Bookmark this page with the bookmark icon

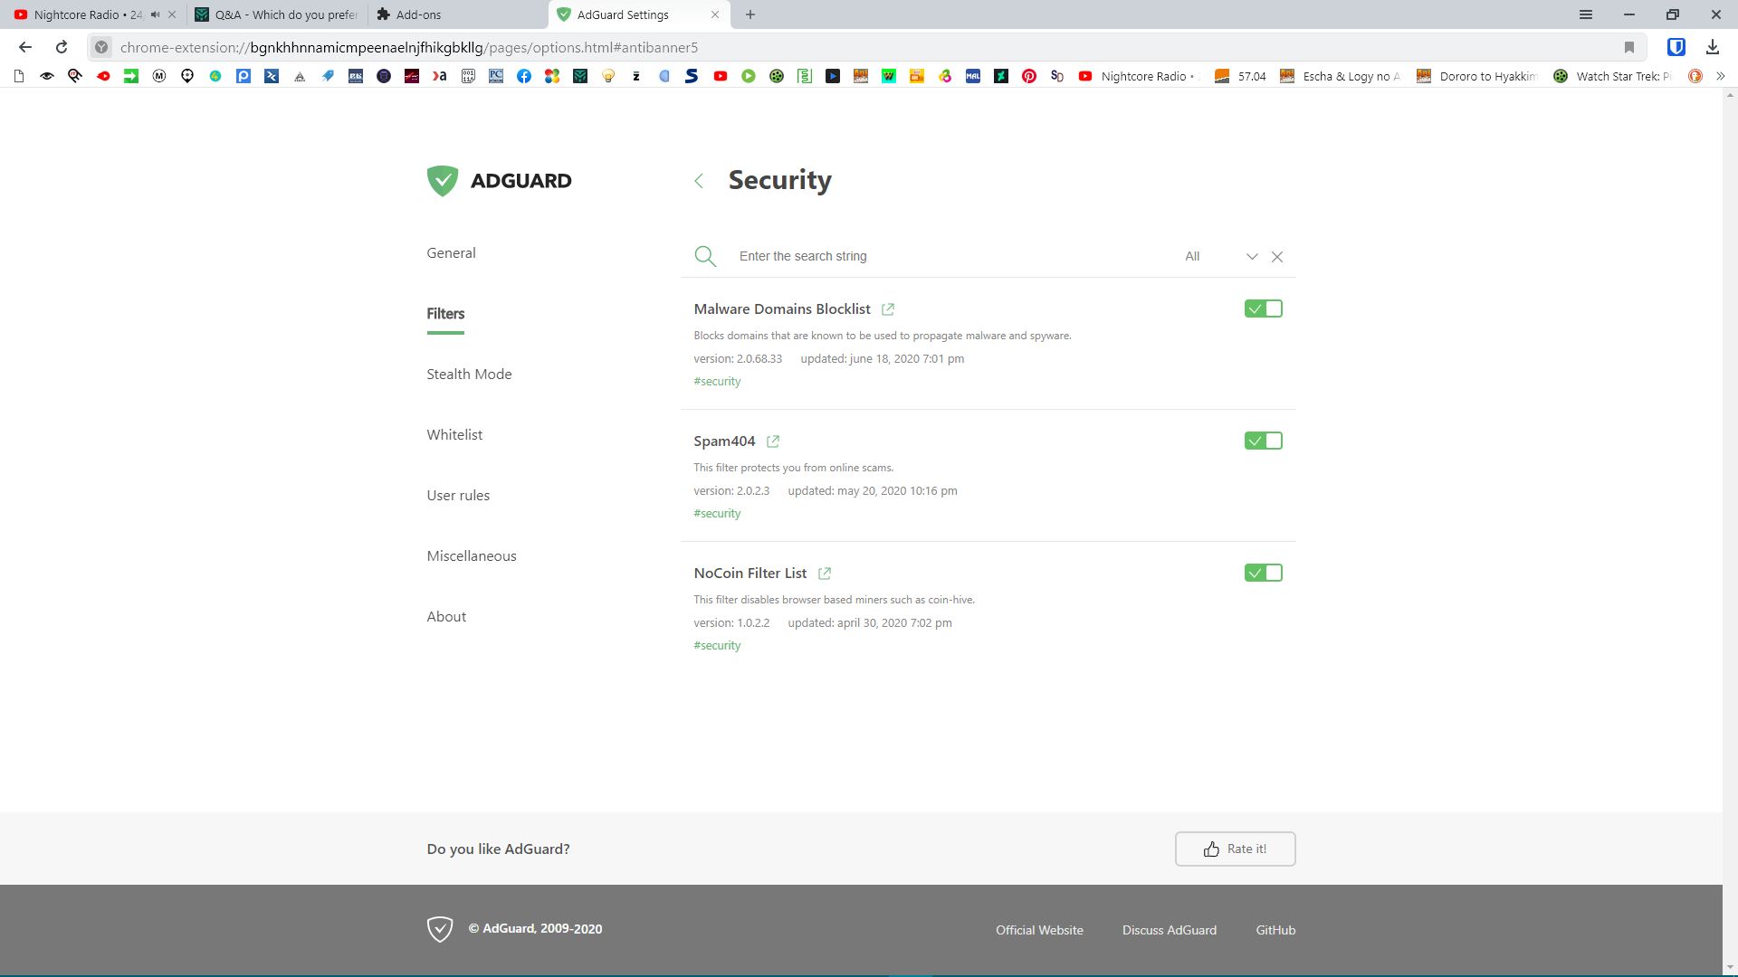pyautogui.click(x=1629, y=47)
